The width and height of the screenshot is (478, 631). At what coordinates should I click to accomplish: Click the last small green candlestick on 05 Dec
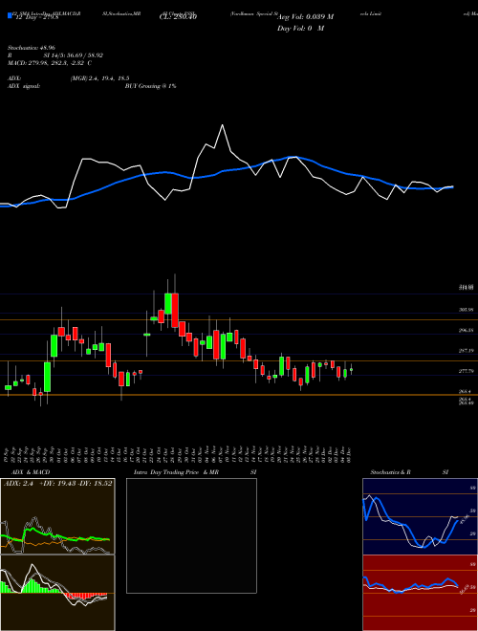(x=351, y=369)
